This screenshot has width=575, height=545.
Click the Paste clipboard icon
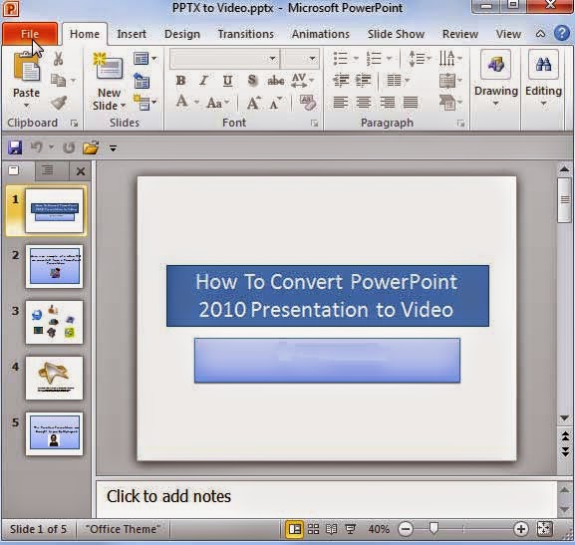[x=26, y=68]
